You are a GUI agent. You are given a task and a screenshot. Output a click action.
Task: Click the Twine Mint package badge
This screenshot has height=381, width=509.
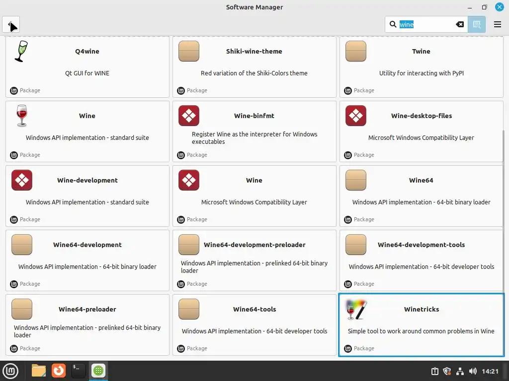347,91
